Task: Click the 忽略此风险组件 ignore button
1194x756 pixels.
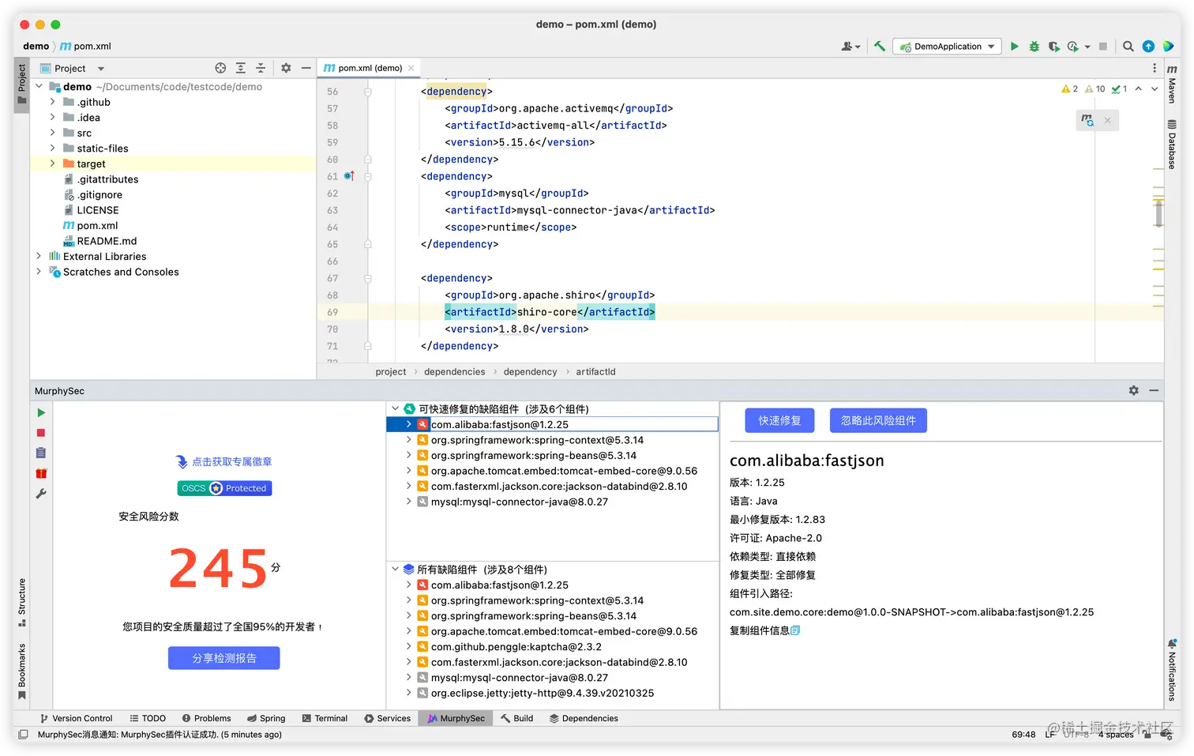Action: [878, 421]
